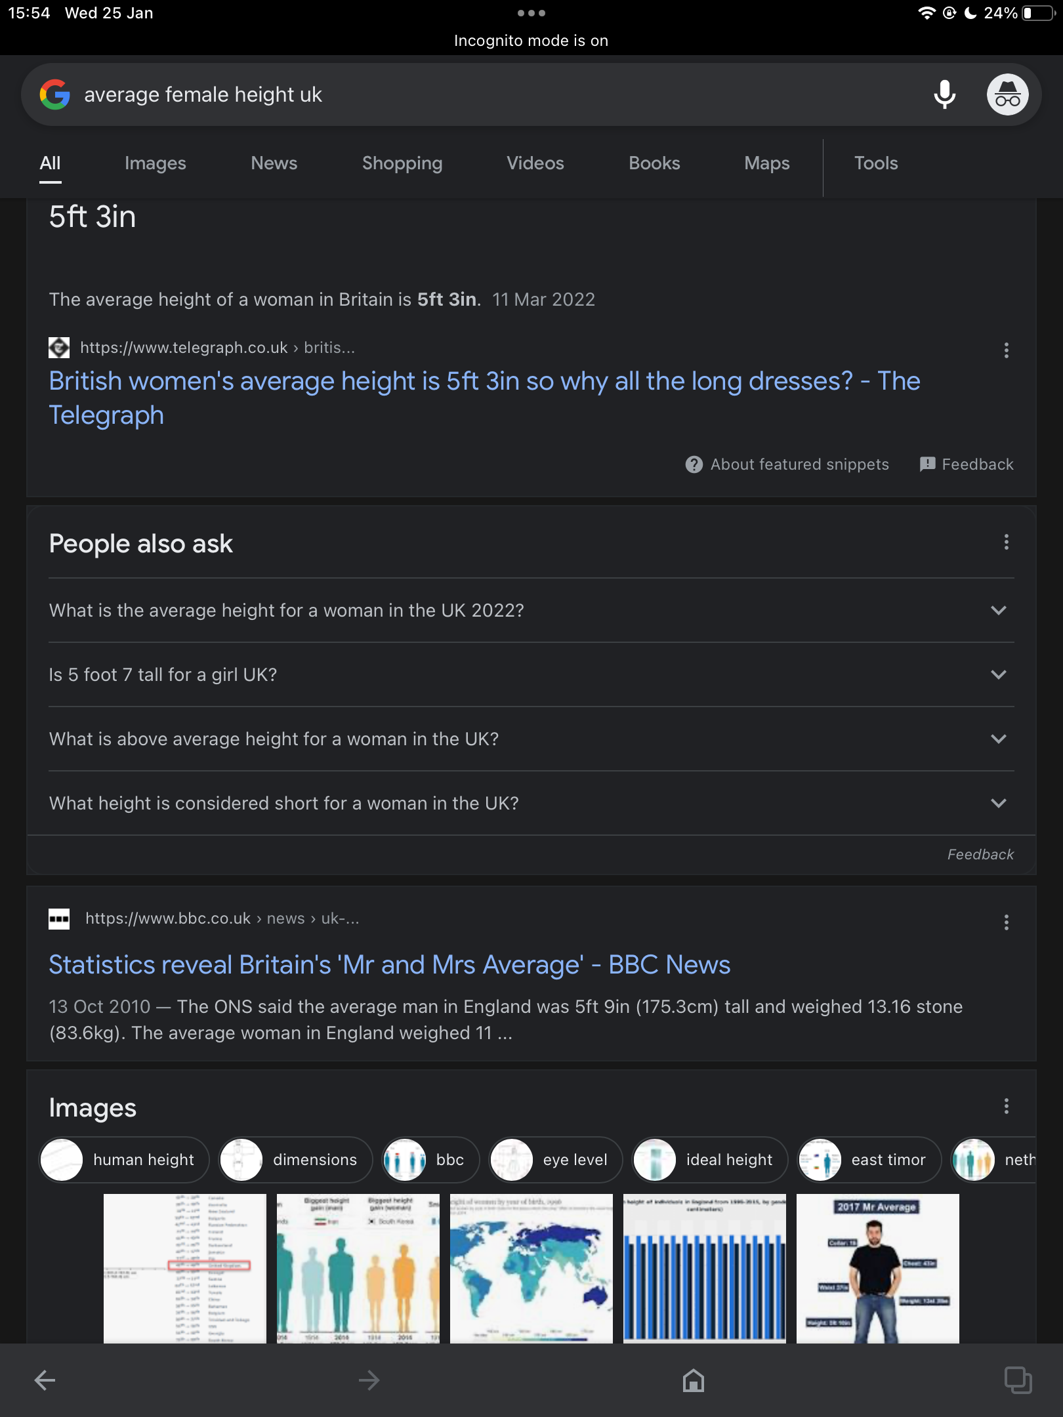
Task: Open the 2017 Mr Average image thumbnail
Action: point(878,1269)
